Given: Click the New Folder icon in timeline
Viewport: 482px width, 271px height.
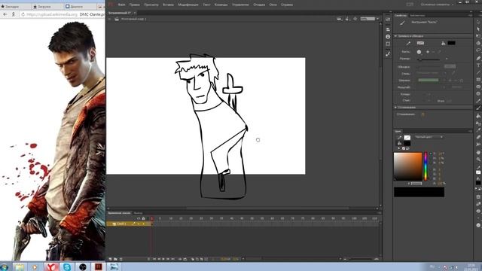Looking at the screenshot, I should (x=115, y=259).
